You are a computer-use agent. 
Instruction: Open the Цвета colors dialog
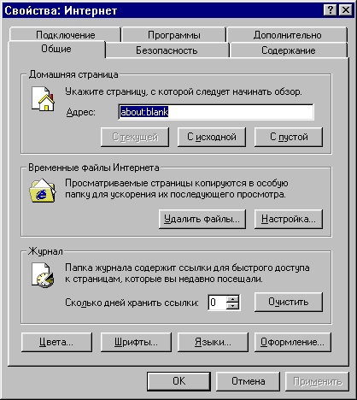coord(56,342)
